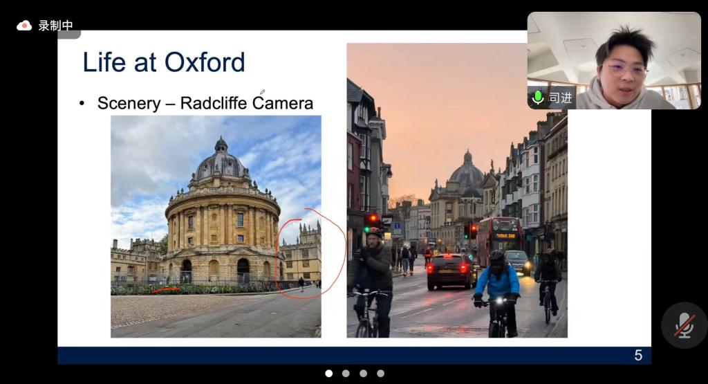Click the cloud recording status icon
This screenshot has height=384, width=708.
(24, 26)
